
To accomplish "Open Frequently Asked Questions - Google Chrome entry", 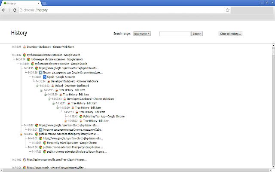I will coord(72,143).
